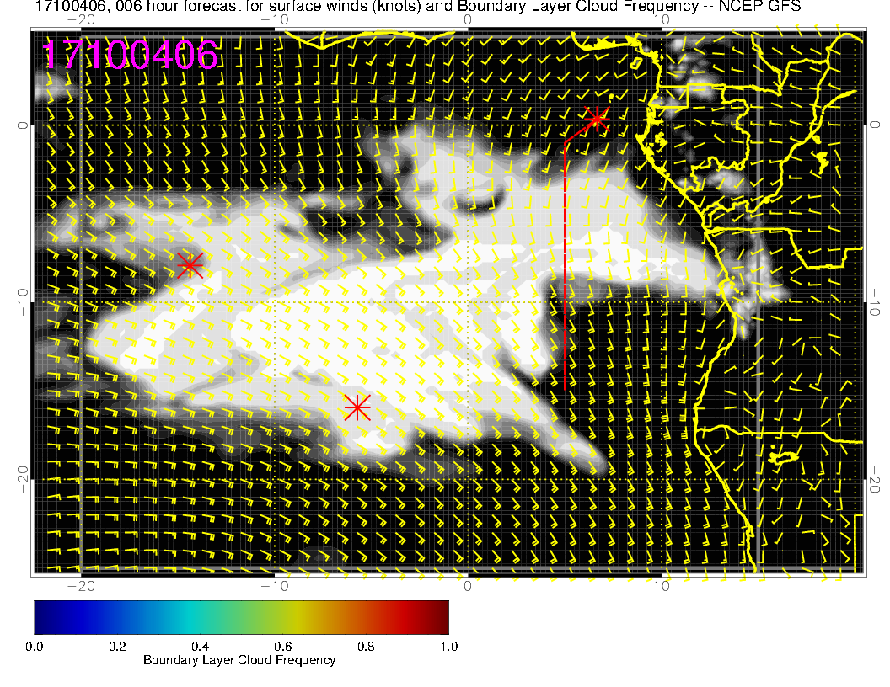Click the 10 longitude label on the top axis
Screen dimensions: 890x687
click(662, 20)
